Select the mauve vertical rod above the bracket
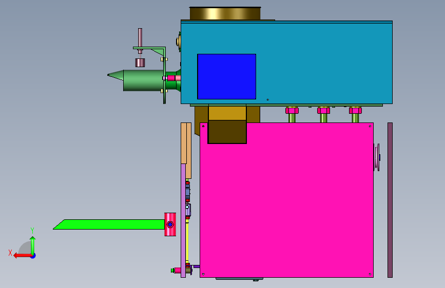 pos(140,38)
